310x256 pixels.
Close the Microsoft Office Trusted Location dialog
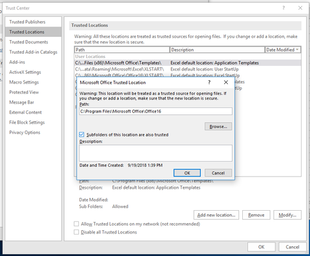click(x=226, y=82)
